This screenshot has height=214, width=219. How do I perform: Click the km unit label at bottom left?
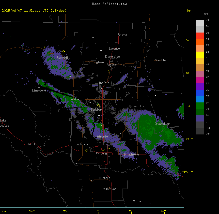pos(4,211)
